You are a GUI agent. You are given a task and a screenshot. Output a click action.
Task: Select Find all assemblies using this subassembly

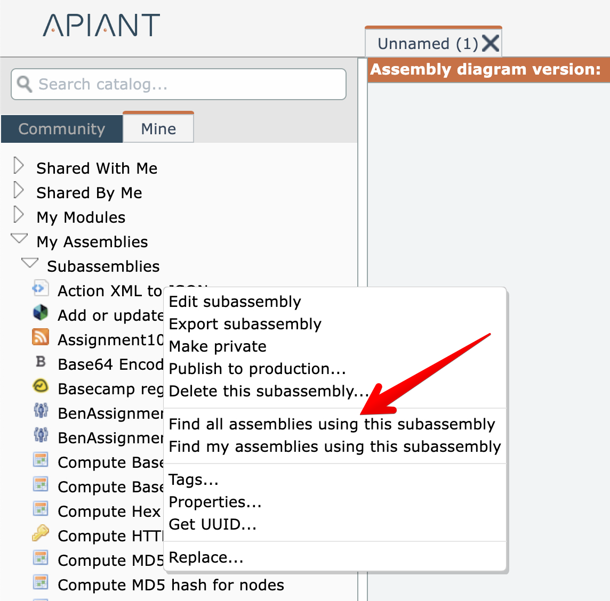[x=332, y=424]
